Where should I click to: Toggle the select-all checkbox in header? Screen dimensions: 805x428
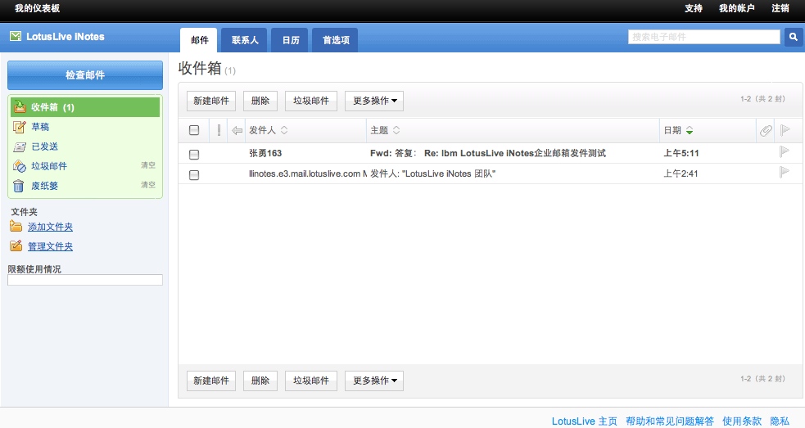click(x=194, y=130)
